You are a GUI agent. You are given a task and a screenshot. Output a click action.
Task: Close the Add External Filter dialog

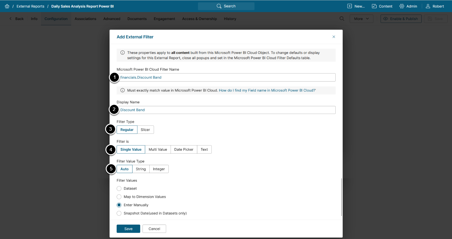334,37
